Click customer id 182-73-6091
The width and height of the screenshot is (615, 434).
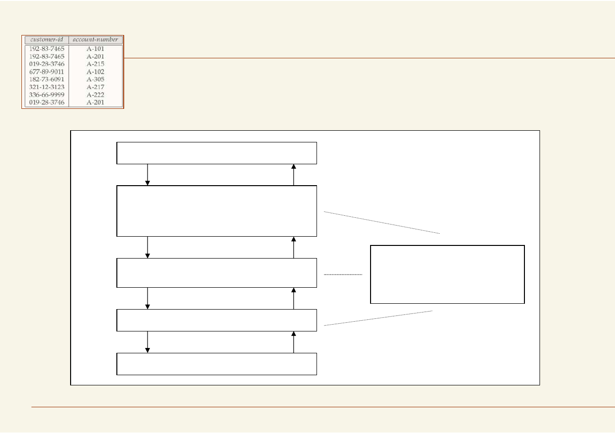[47, 79]
